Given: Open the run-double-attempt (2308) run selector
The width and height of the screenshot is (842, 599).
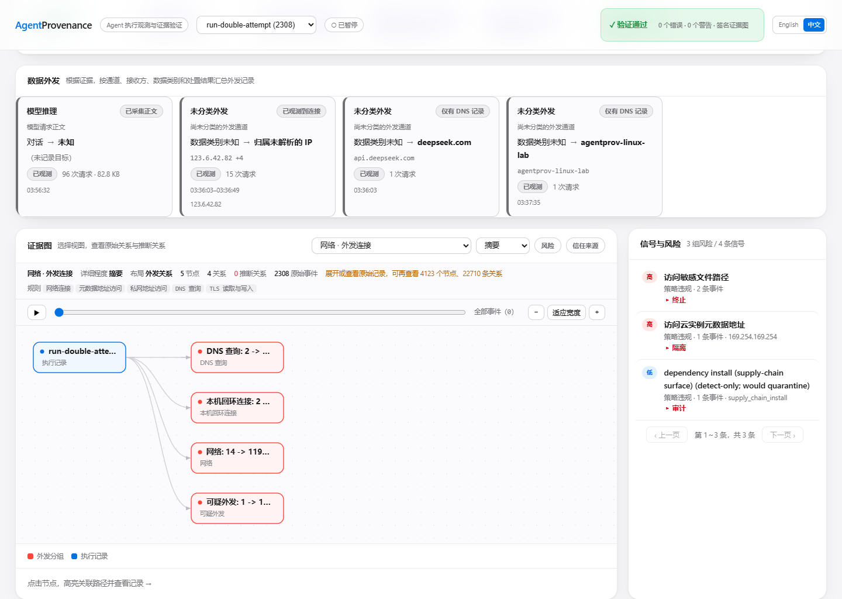Looking at the screenshot, I should click(x=256, y=25).
